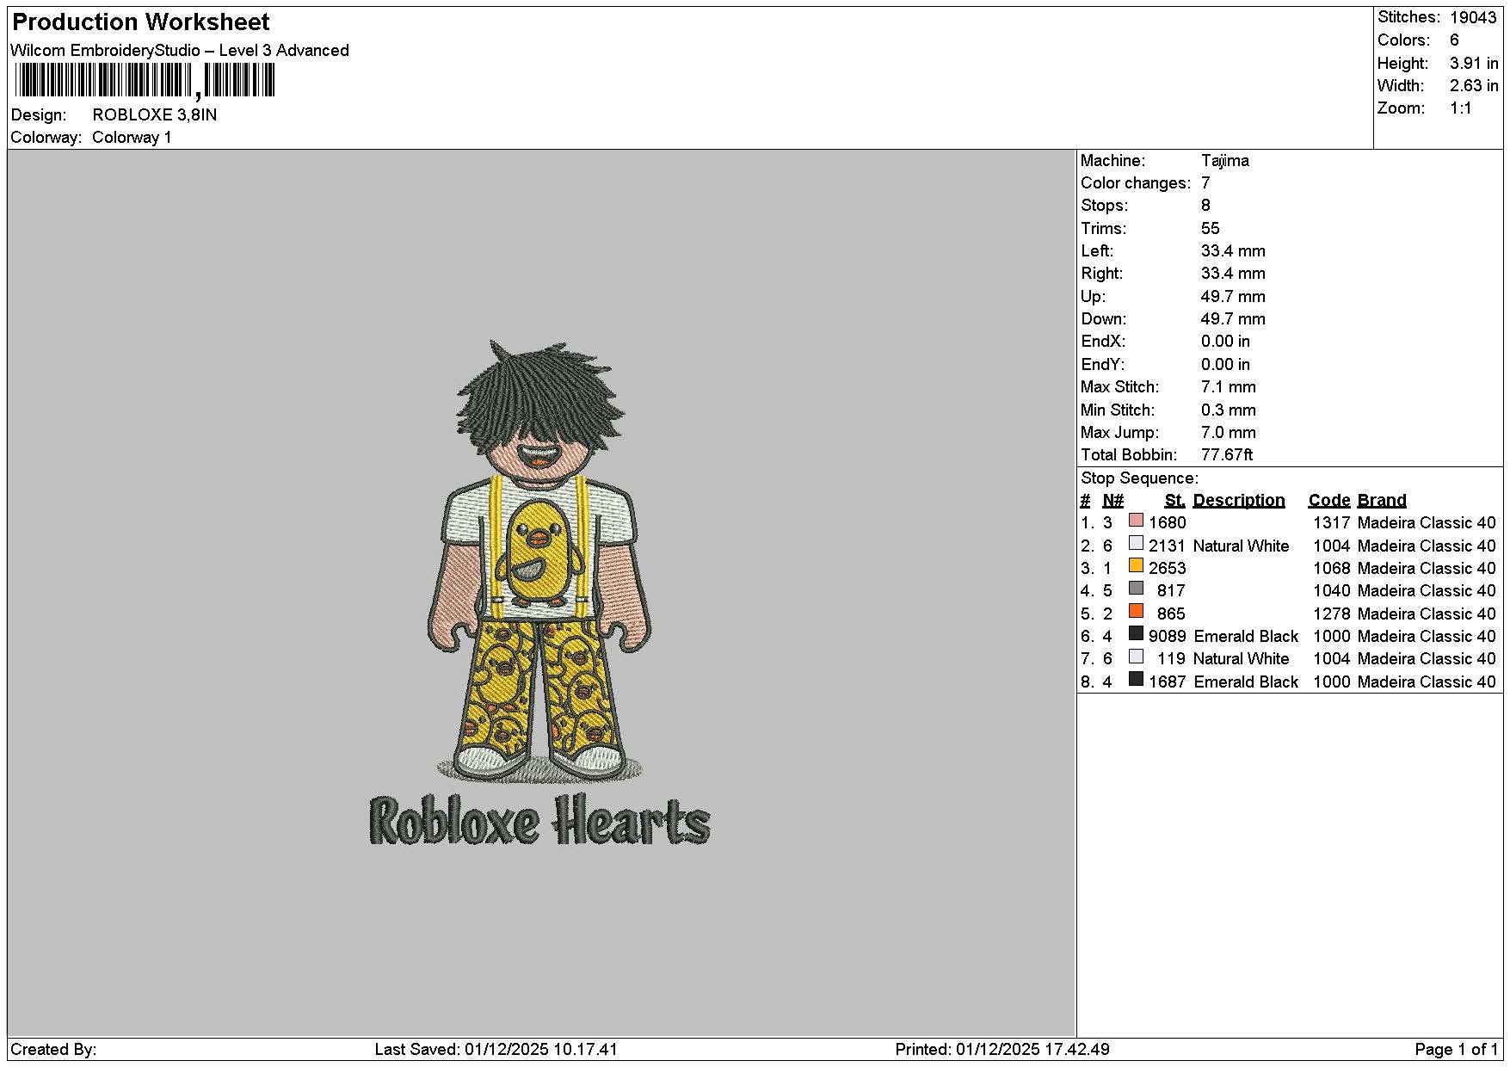1510x1067 pixels.
Task: Click the 'Created By:' footer label
Action: 53,1050
